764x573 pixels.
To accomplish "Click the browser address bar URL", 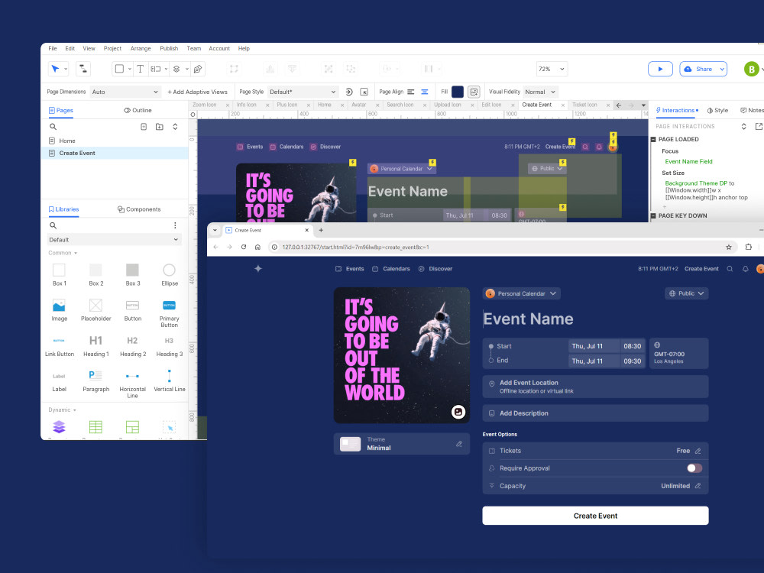I will coord(355,247).
